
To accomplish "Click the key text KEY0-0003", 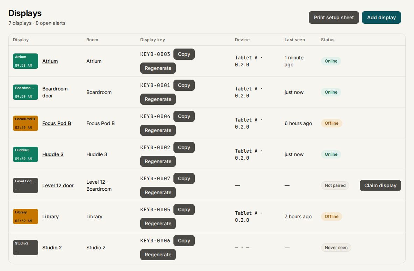I will (155, 54).
